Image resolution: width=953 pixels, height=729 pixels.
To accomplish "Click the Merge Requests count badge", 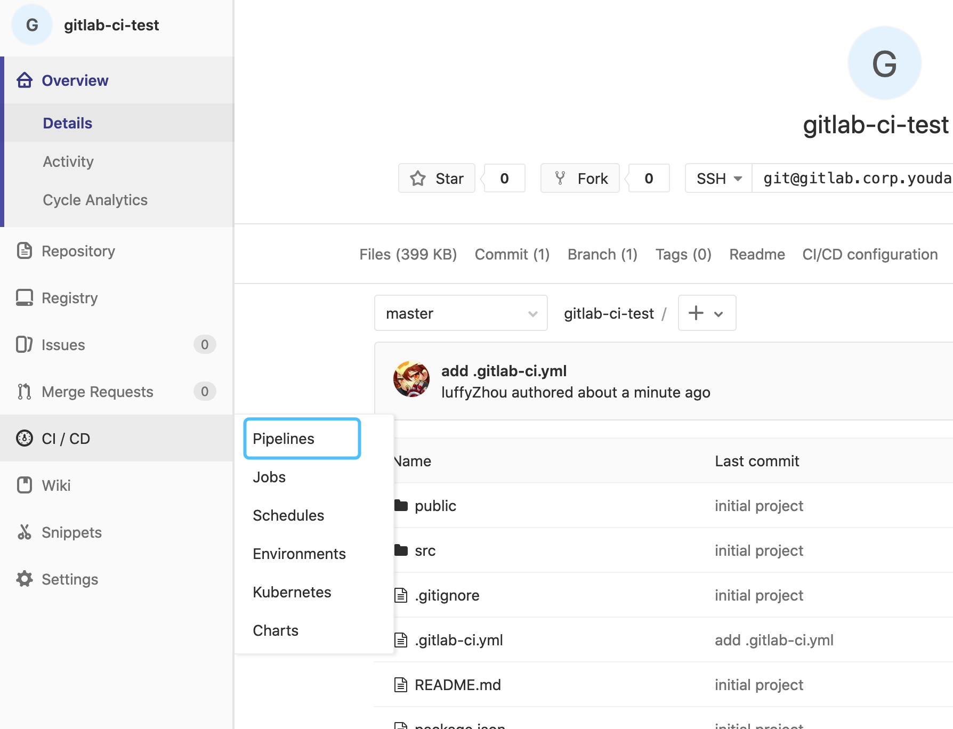I will click(205, 391).
